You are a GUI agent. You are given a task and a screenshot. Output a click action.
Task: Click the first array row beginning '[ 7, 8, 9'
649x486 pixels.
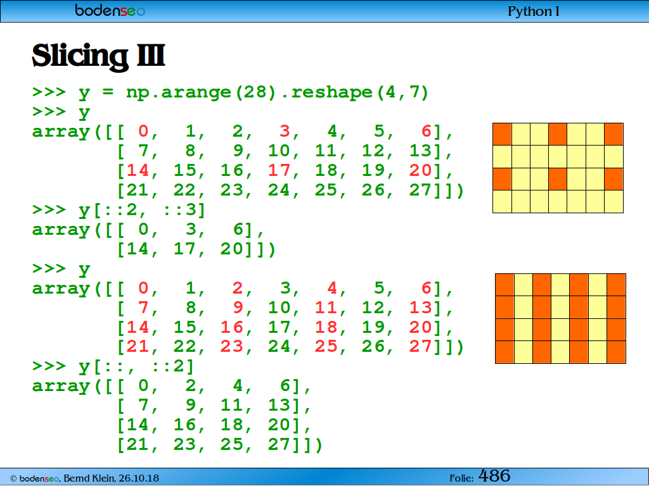pos(285,151)
